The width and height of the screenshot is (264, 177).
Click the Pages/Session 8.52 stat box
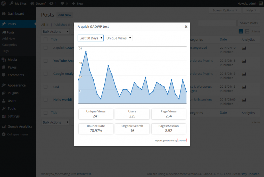[x=169, y=129]
